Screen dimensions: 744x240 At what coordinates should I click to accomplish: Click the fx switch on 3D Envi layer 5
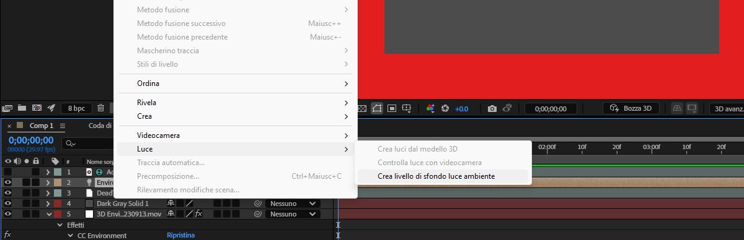click(x=198, y=214)
